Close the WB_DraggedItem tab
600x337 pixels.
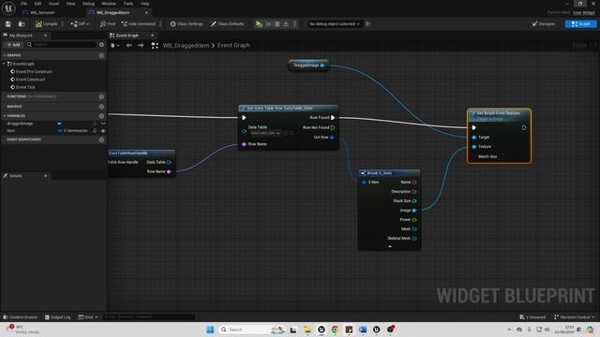146,12
